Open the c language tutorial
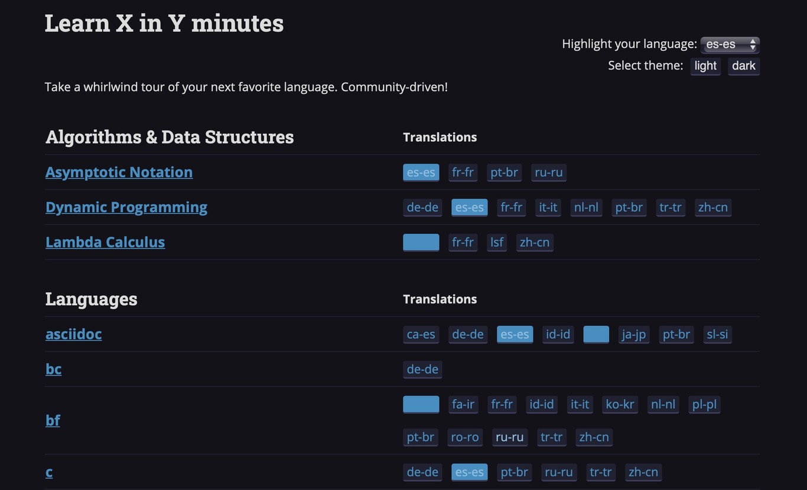The width and height of the screenshot is (807, 490). (49, 472)
